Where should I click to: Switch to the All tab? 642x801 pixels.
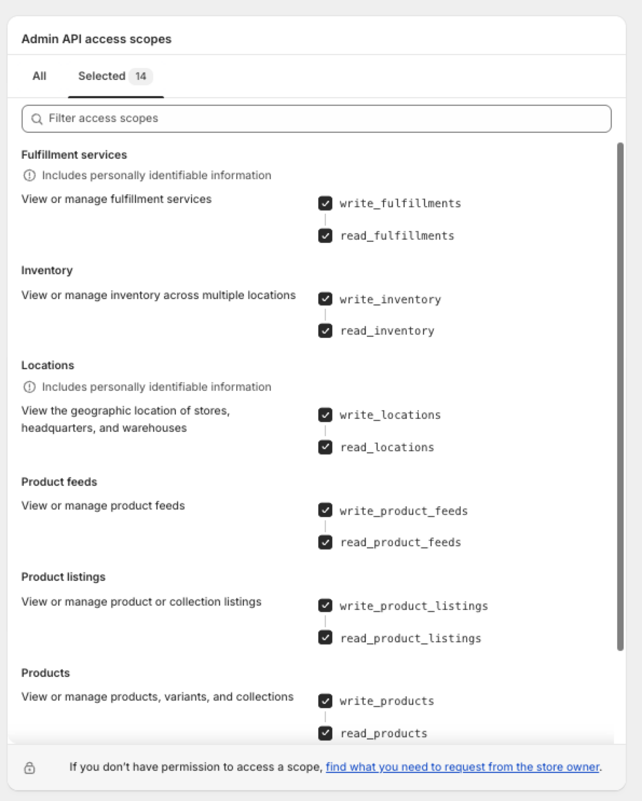(x=38, y=76)
